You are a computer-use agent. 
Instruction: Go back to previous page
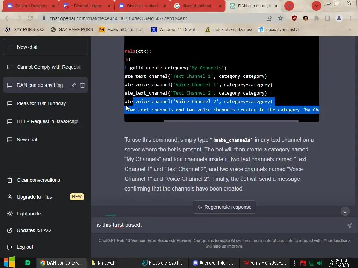pyautogui.click(x=8, y=18)
